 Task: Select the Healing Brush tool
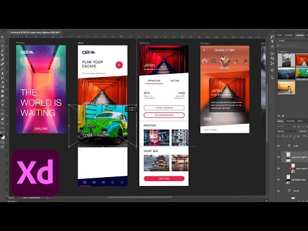click(3, 64)
